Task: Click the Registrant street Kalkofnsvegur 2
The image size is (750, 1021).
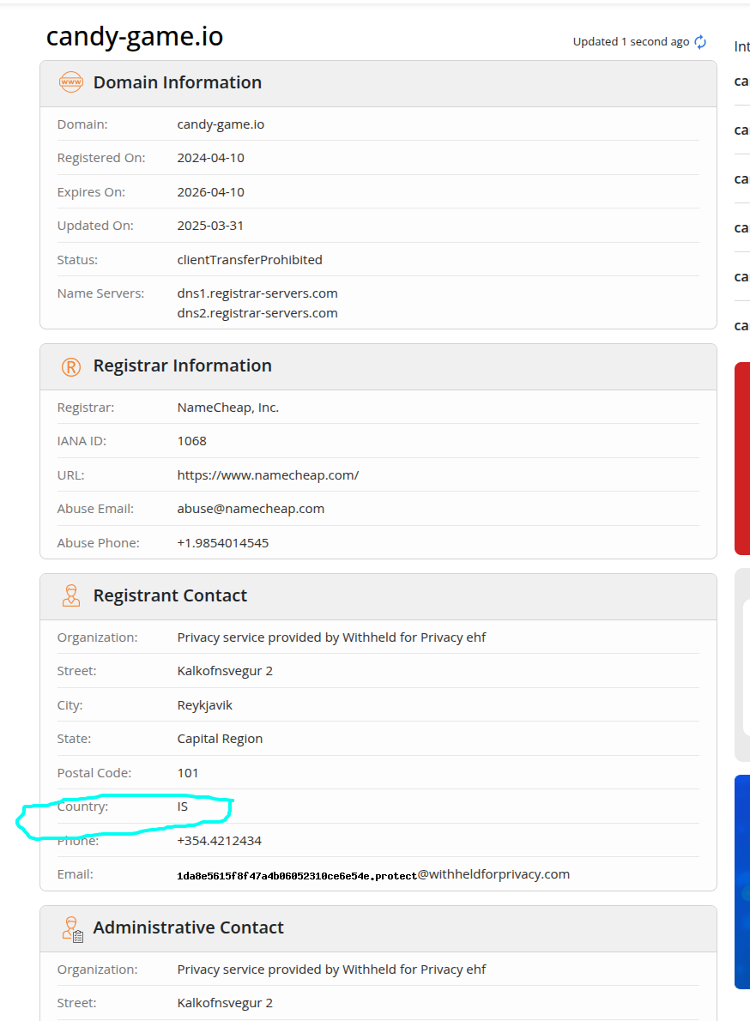Action: tap(225, 671)
